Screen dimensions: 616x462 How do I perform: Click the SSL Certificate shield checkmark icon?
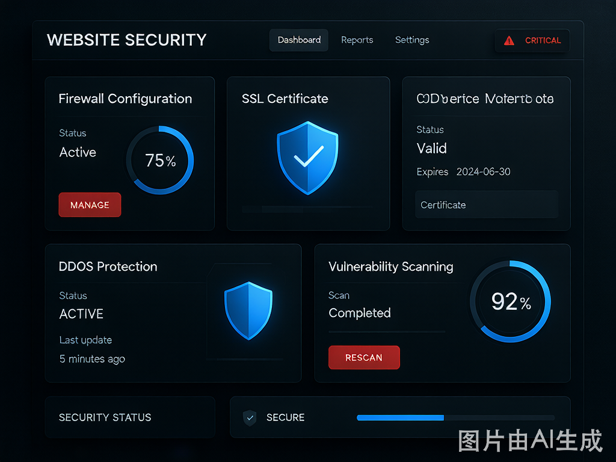pyautogui.click(x=307, y=158)
